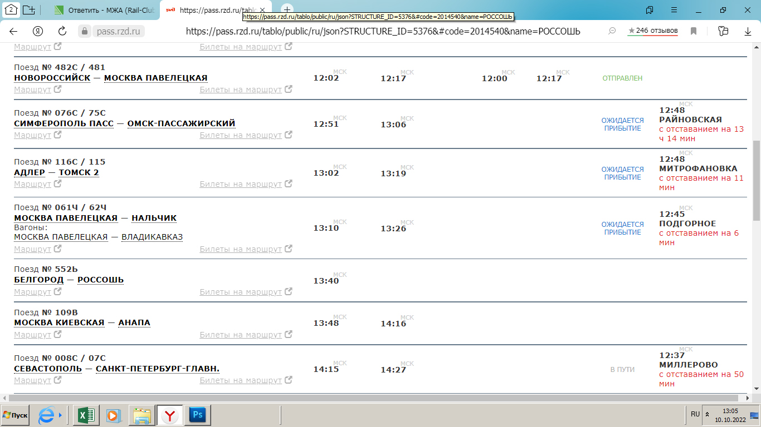The height and width of the screenshot is (427, 761).
Task: Open the browser hamburger menu
Action: point(674,10)
